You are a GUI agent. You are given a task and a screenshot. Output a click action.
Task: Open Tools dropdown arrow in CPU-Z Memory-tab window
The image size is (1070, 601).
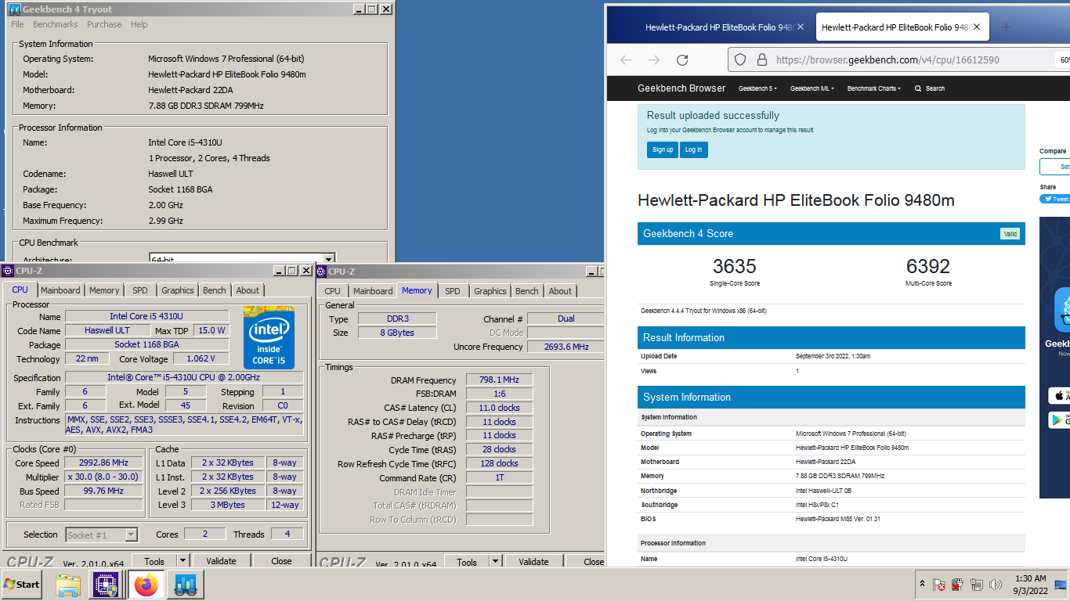495,562
